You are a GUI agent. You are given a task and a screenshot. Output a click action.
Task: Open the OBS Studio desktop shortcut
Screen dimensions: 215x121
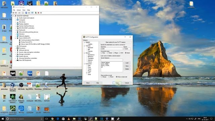point(21,85)
